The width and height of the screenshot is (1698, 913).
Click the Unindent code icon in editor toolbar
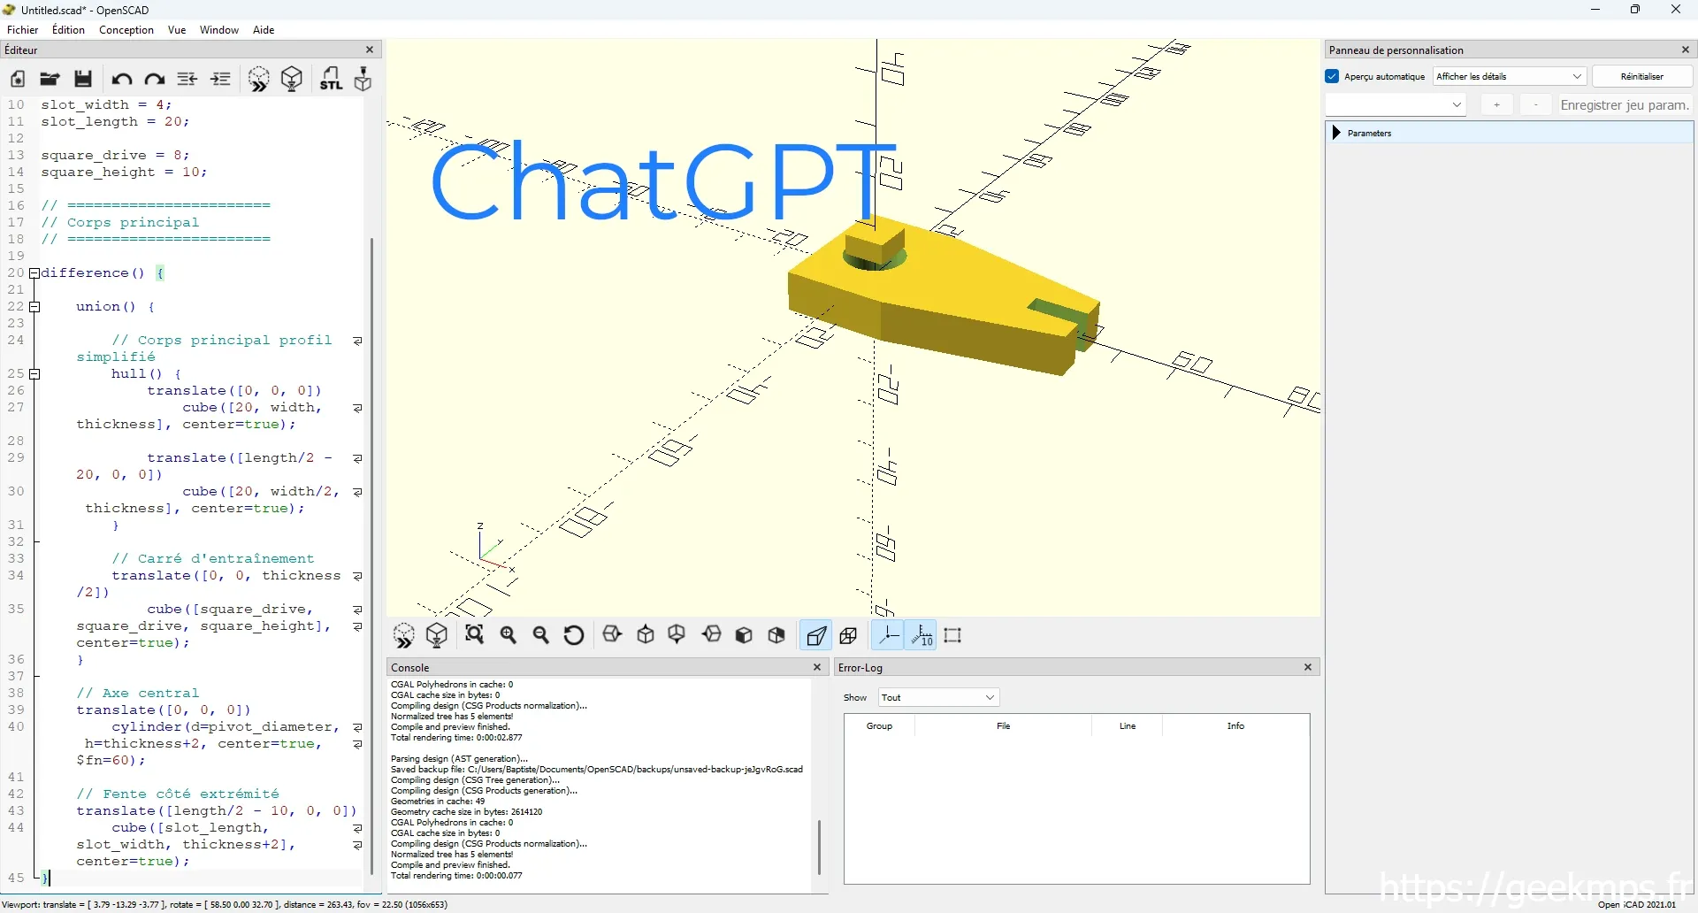(187, 80)
